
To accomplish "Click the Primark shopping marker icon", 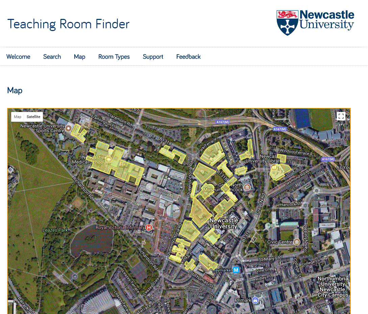I will (x=256, y=300).
